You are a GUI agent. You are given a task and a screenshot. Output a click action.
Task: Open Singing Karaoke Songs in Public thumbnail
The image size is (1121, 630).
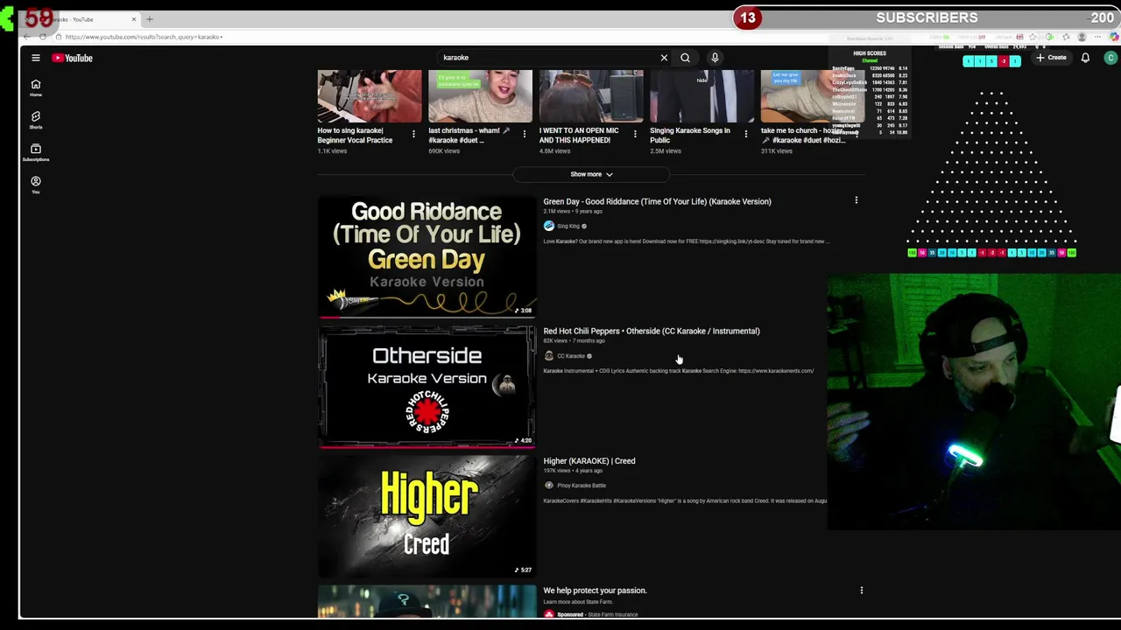coord(702,96)
